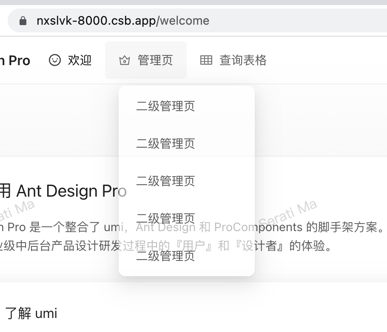
Task: Select the fourth 二级管理页 option
Action: 165,218
